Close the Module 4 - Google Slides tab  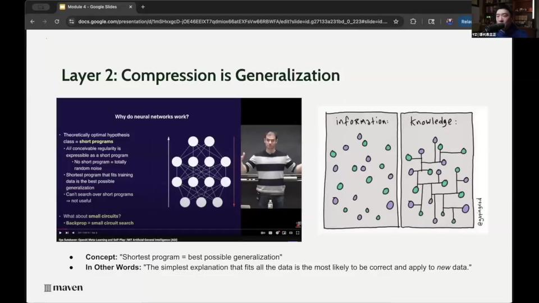(x=131, y=7)
